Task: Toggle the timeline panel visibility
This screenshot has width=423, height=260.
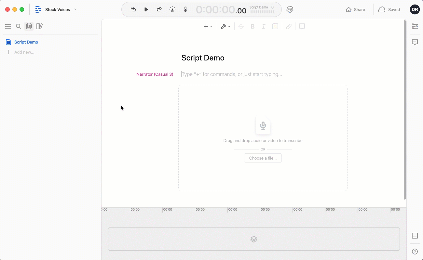Action: (x=415, y=236)
